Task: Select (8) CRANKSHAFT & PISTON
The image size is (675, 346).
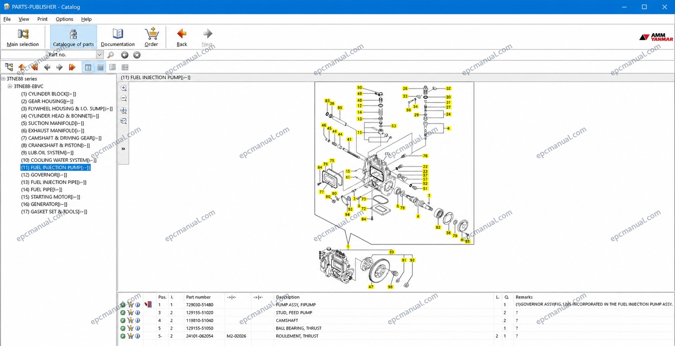Action: tap(55, 145)
